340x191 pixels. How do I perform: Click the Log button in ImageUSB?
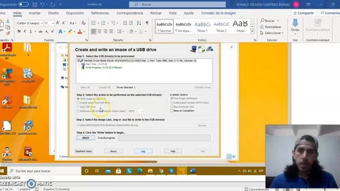pyautogui.click(x=143, y=151)
